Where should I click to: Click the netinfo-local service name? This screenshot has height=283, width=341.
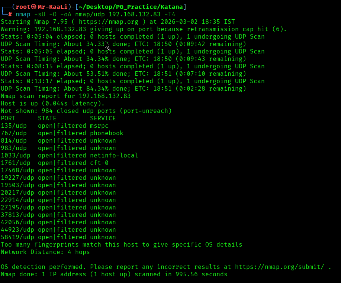point(114,156)
